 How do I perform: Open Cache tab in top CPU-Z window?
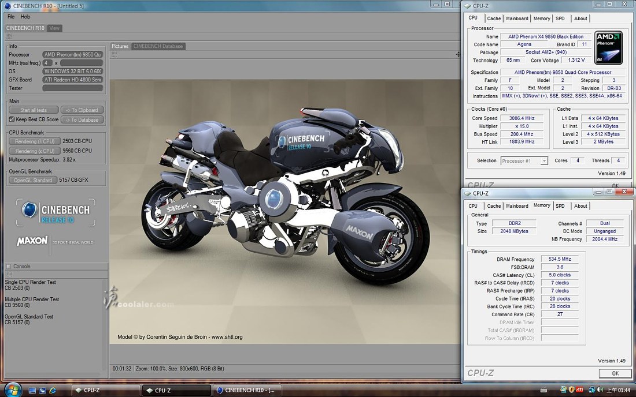(x=494, y=18)
